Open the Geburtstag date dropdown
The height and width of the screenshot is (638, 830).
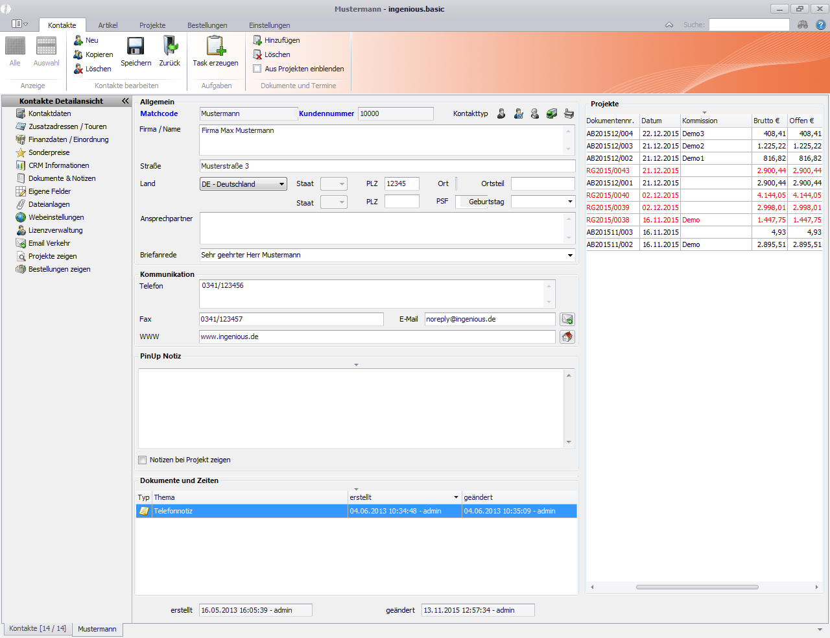tap(570, 202)
